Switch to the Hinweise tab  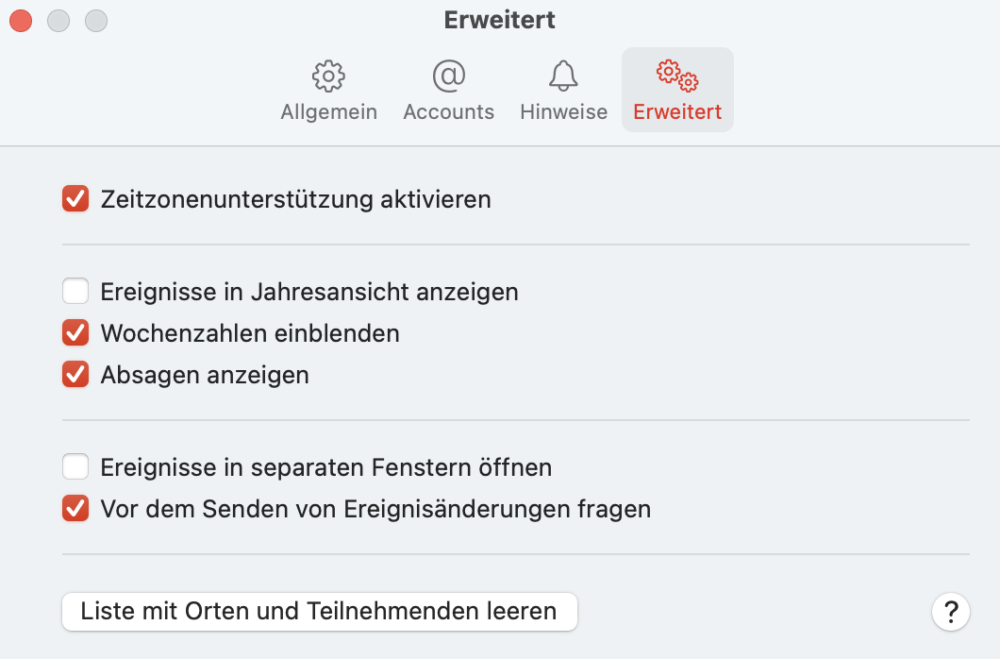click(x=563, y=90)
